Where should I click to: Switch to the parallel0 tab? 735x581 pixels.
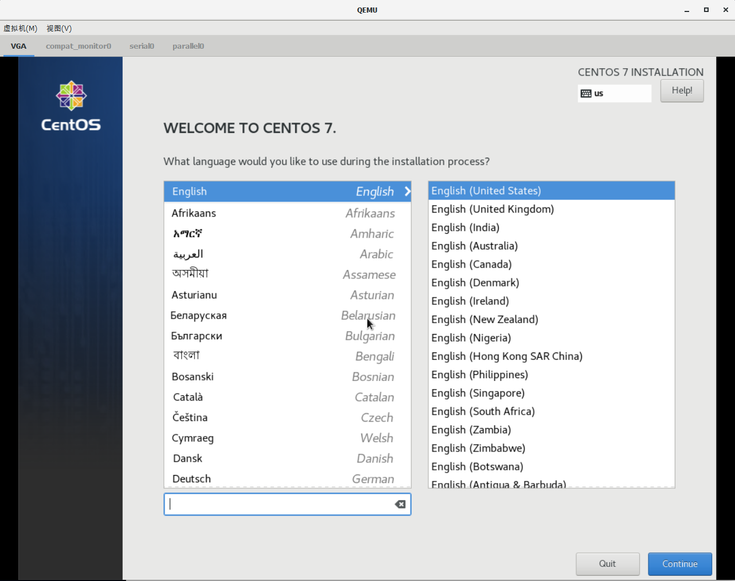click(188, 46)
